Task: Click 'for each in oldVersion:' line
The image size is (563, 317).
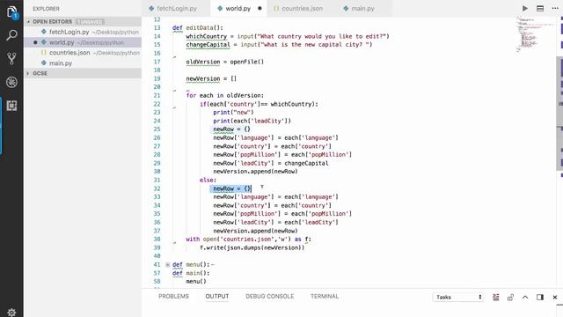Action: click(x=225, y=96)
